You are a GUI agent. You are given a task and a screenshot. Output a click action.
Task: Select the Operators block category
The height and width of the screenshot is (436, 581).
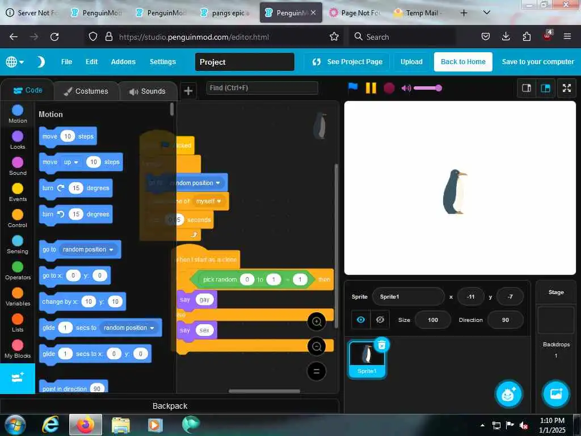coord(18,271)
